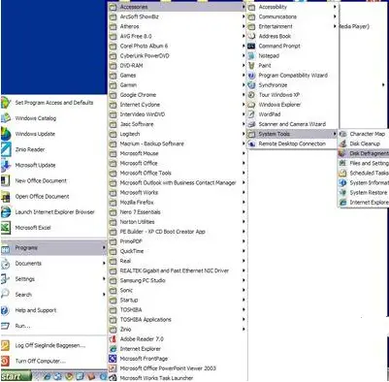Viewport: 389px width, 382px height.
Task: Click the Windows Explorer icon
Action: (251, 105)
